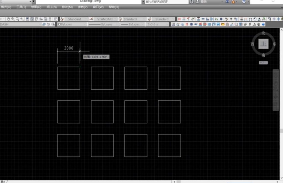Click the Table Style icon

(120, 19)
